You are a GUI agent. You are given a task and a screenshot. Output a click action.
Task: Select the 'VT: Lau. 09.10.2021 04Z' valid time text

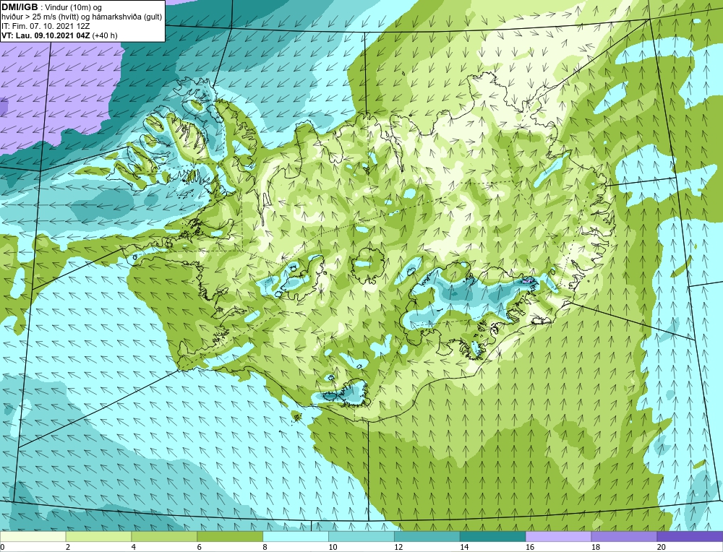coord(46,35)
